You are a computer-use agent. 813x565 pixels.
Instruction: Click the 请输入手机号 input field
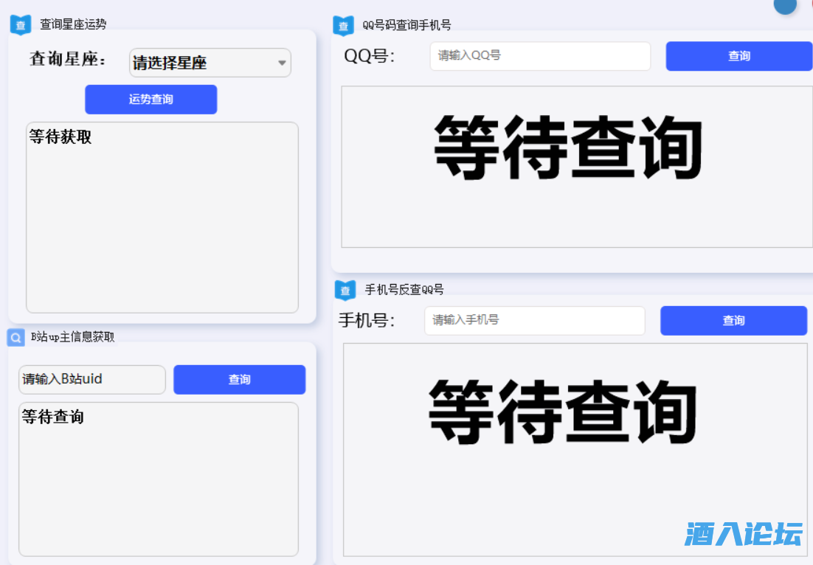pos(534,320)
